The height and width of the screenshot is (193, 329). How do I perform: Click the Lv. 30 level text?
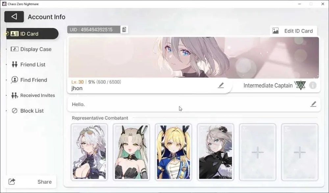click(x=77, y=82)
